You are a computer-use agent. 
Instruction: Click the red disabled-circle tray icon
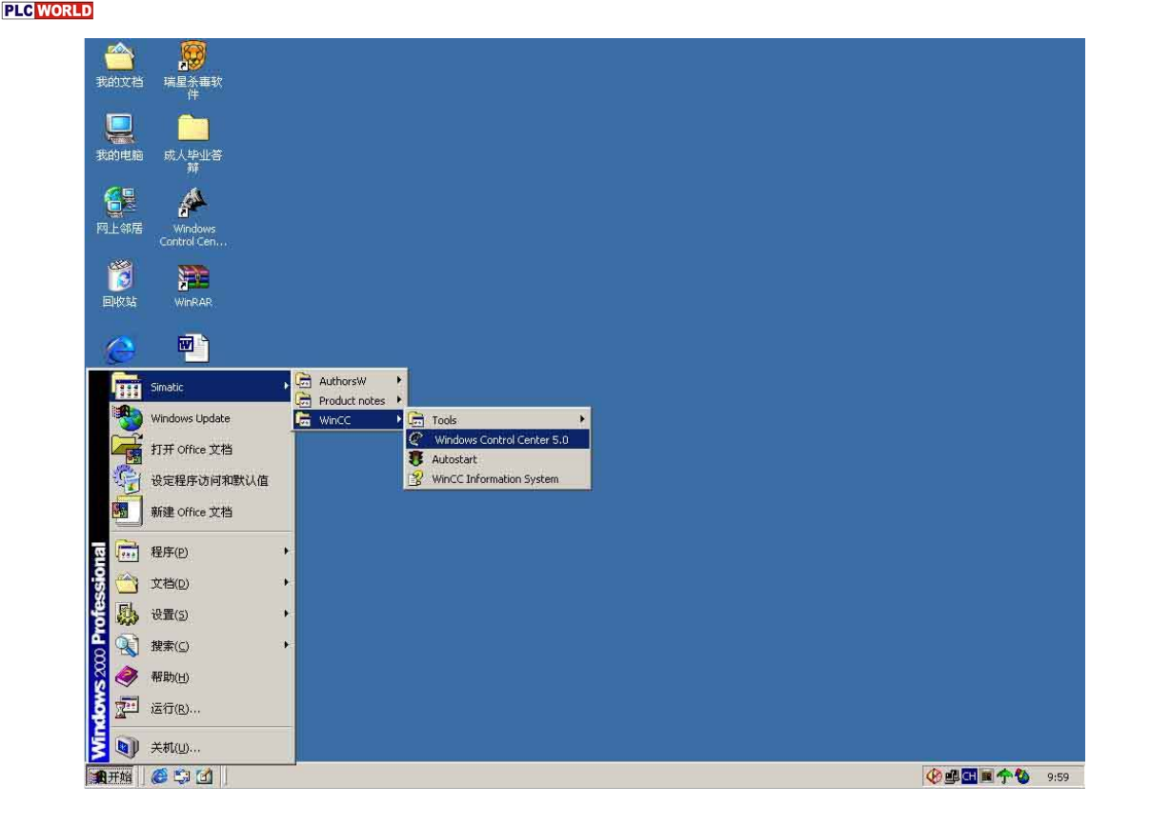(x=935, y=777)
